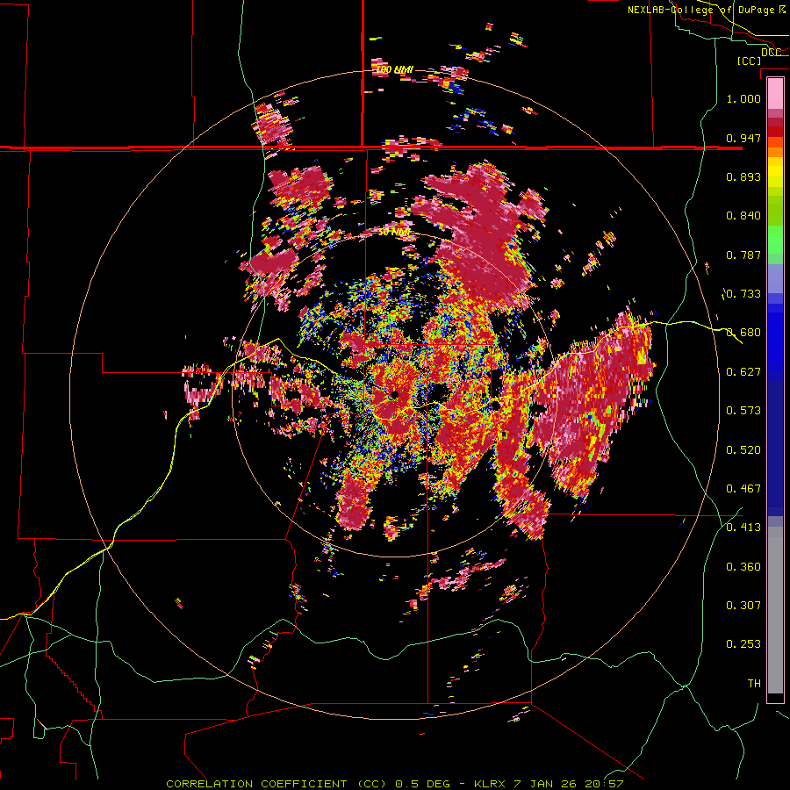Viewport: 790px width, 790px height.
Task: Select the 0.413 scale label
Action: (x=743, y=528)
